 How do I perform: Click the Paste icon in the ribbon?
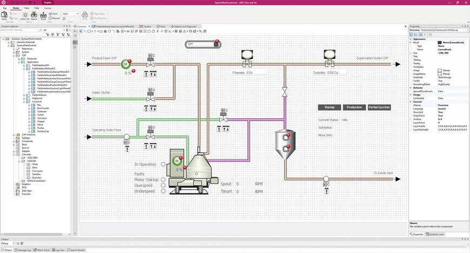[4, 15]
